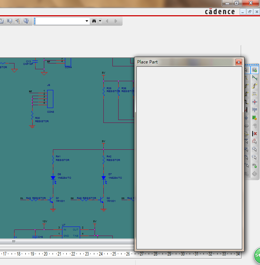The image size is (260, 265).
Task: Select the Place Power symbol tool
Action: tap(255, 110)
